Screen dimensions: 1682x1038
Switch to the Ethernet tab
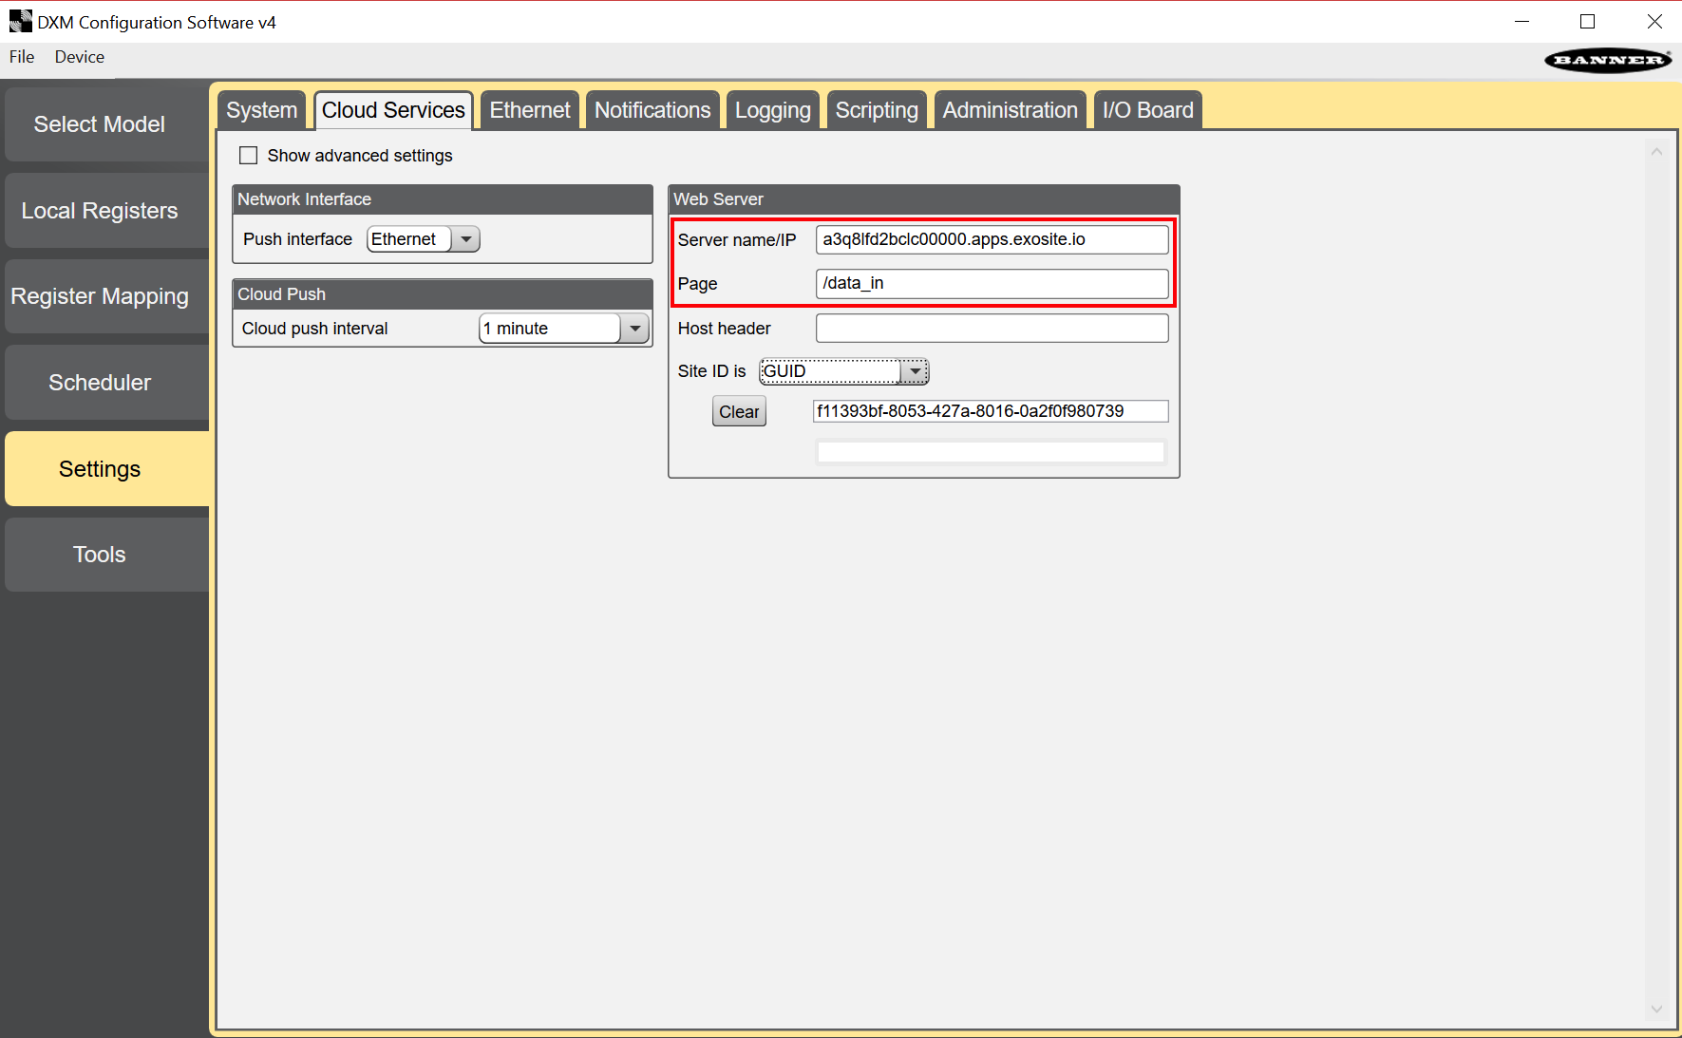(530, 110)
